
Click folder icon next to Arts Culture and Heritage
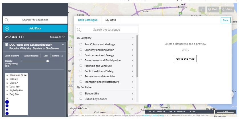[81, 45]
